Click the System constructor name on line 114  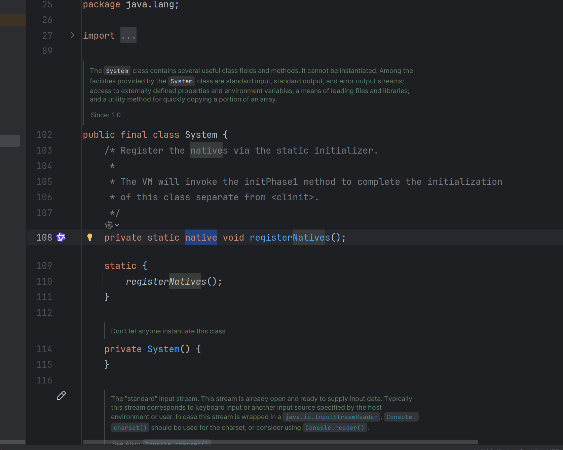pyautogui.click(x=163, y=349)
